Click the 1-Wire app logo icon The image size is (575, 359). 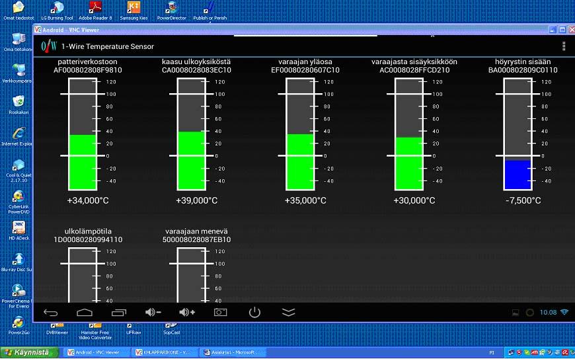click(x=49, y=46)
